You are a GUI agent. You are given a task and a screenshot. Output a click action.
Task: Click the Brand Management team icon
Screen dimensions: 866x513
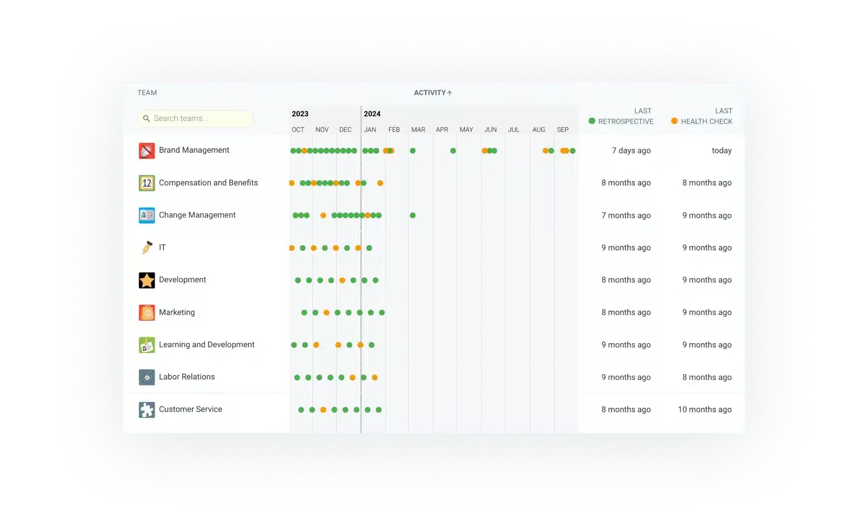click(x=146, y=151)
